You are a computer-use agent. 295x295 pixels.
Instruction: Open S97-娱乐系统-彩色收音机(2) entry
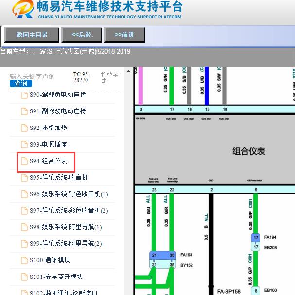point(69,211)
